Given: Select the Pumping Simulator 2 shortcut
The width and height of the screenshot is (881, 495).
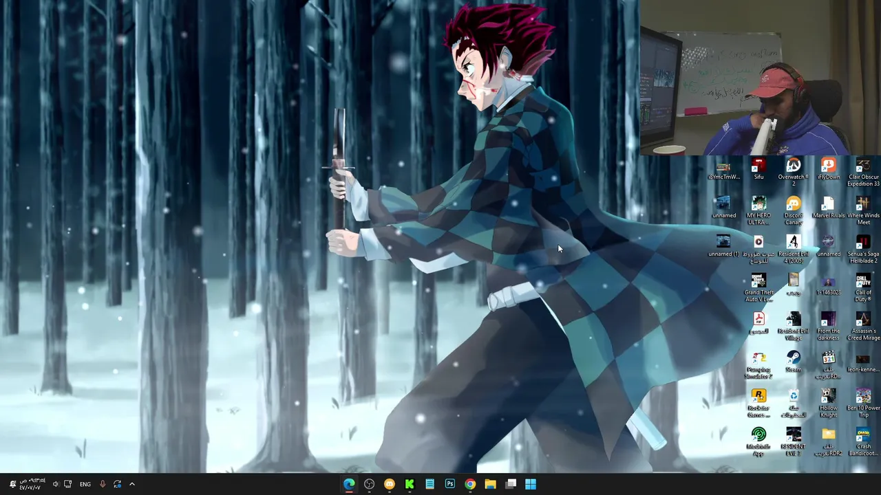Looking at the screenshot, I should 758,364.
